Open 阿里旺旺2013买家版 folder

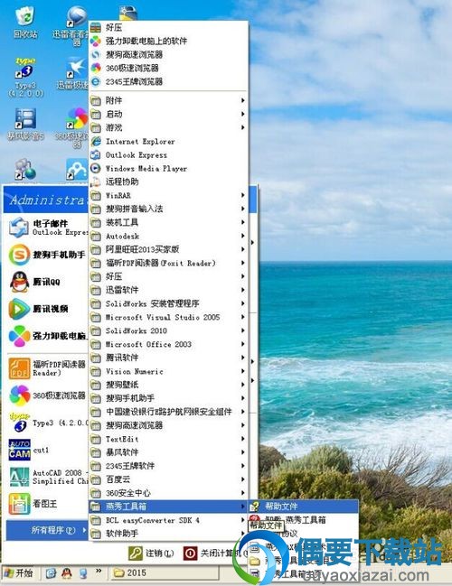pyautogui.click(x=168, y=249)
